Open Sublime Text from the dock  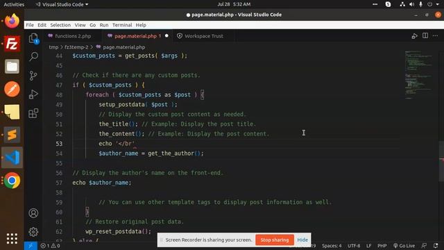click(12, 135)
